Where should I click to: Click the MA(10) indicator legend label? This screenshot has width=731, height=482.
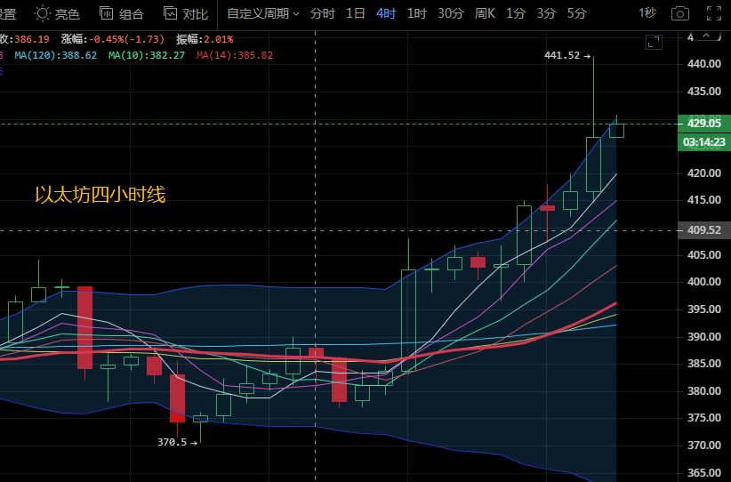[147, 55]
